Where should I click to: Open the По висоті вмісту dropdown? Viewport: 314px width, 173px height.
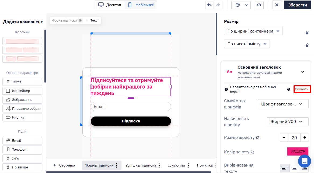[247, 44]
